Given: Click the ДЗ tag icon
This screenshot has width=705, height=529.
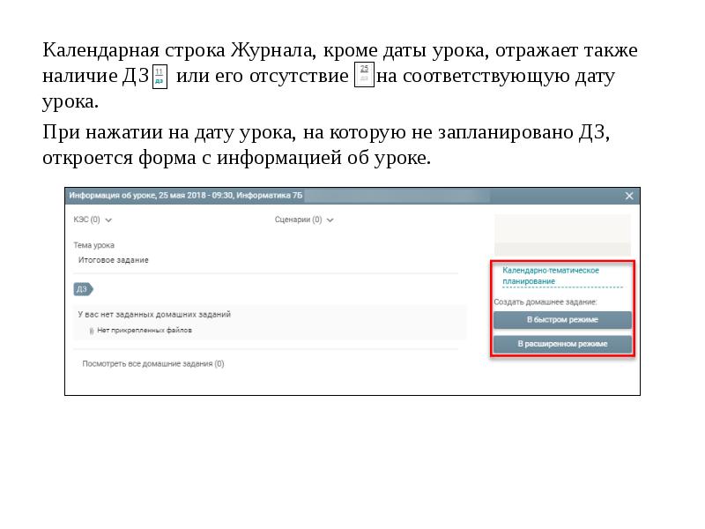Looking at the screenshot, I should point(82,288).
